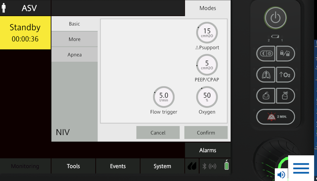Start O2 enrichment with the O2 button
317x181 pixels.
click(x=285, y=74)
